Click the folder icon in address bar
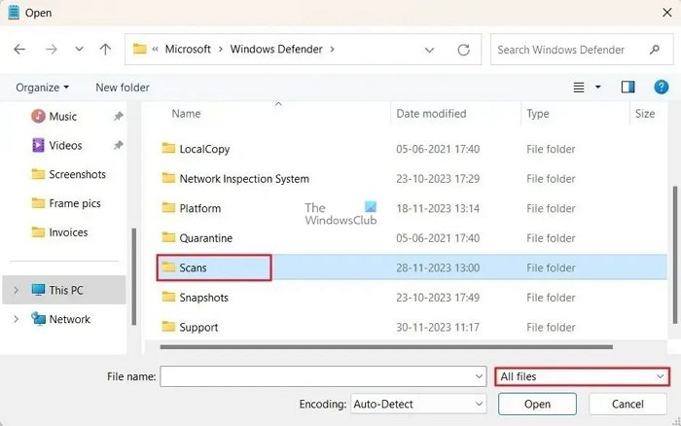 [139, 49]
